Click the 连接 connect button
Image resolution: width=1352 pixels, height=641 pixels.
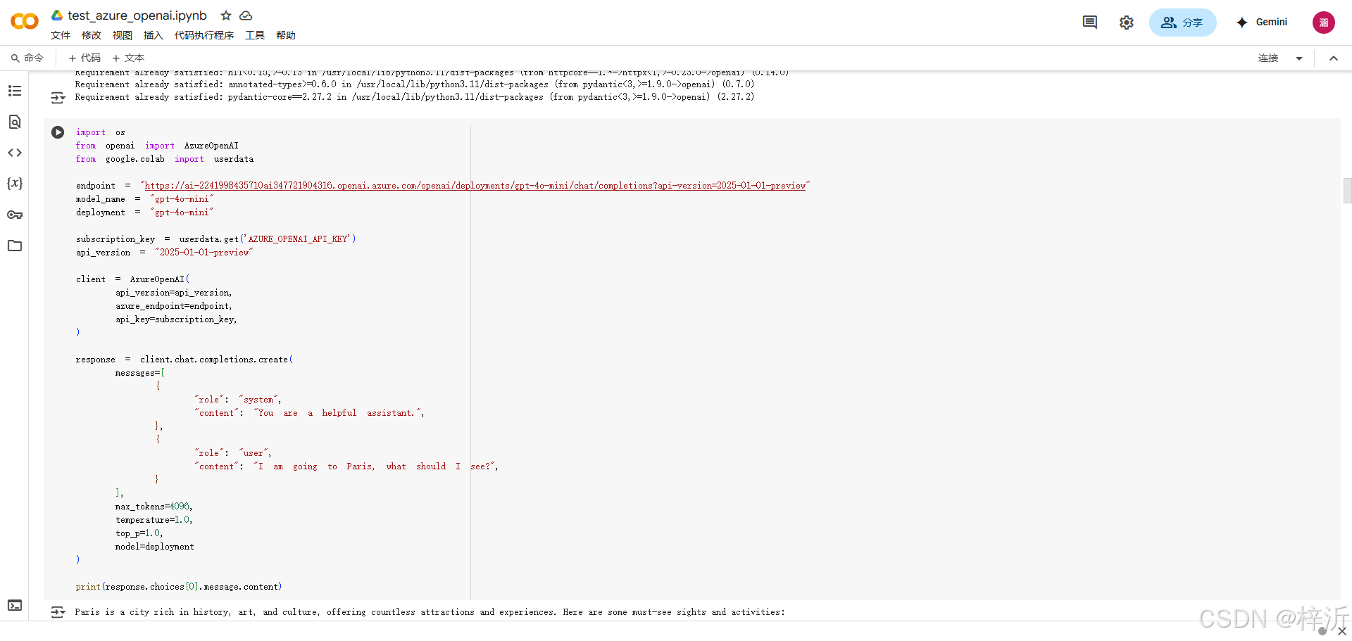[1268, 58]
